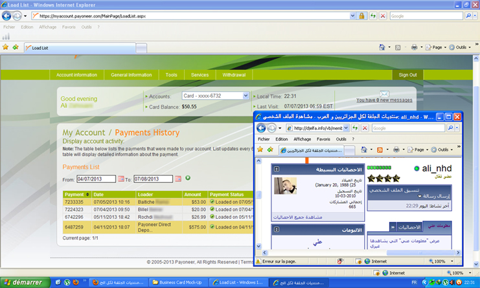Open zoom level dropdown in main status bar

(x=470, y=272)
